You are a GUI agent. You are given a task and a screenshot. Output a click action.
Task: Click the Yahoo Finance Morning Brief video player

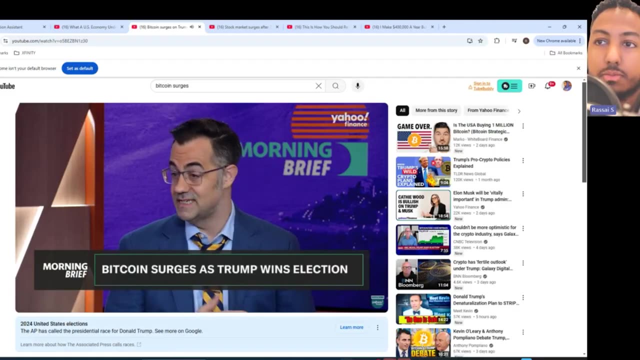coord(201,207)
